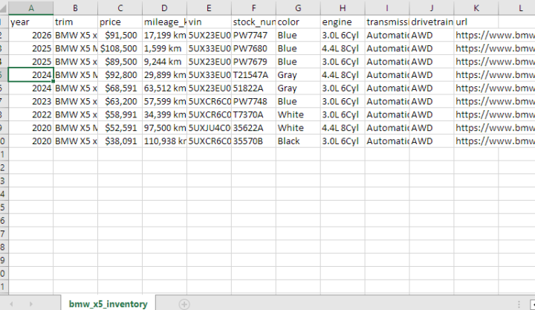Go to next sheet using right arrow
535x310 pixels.
point(30,304)
